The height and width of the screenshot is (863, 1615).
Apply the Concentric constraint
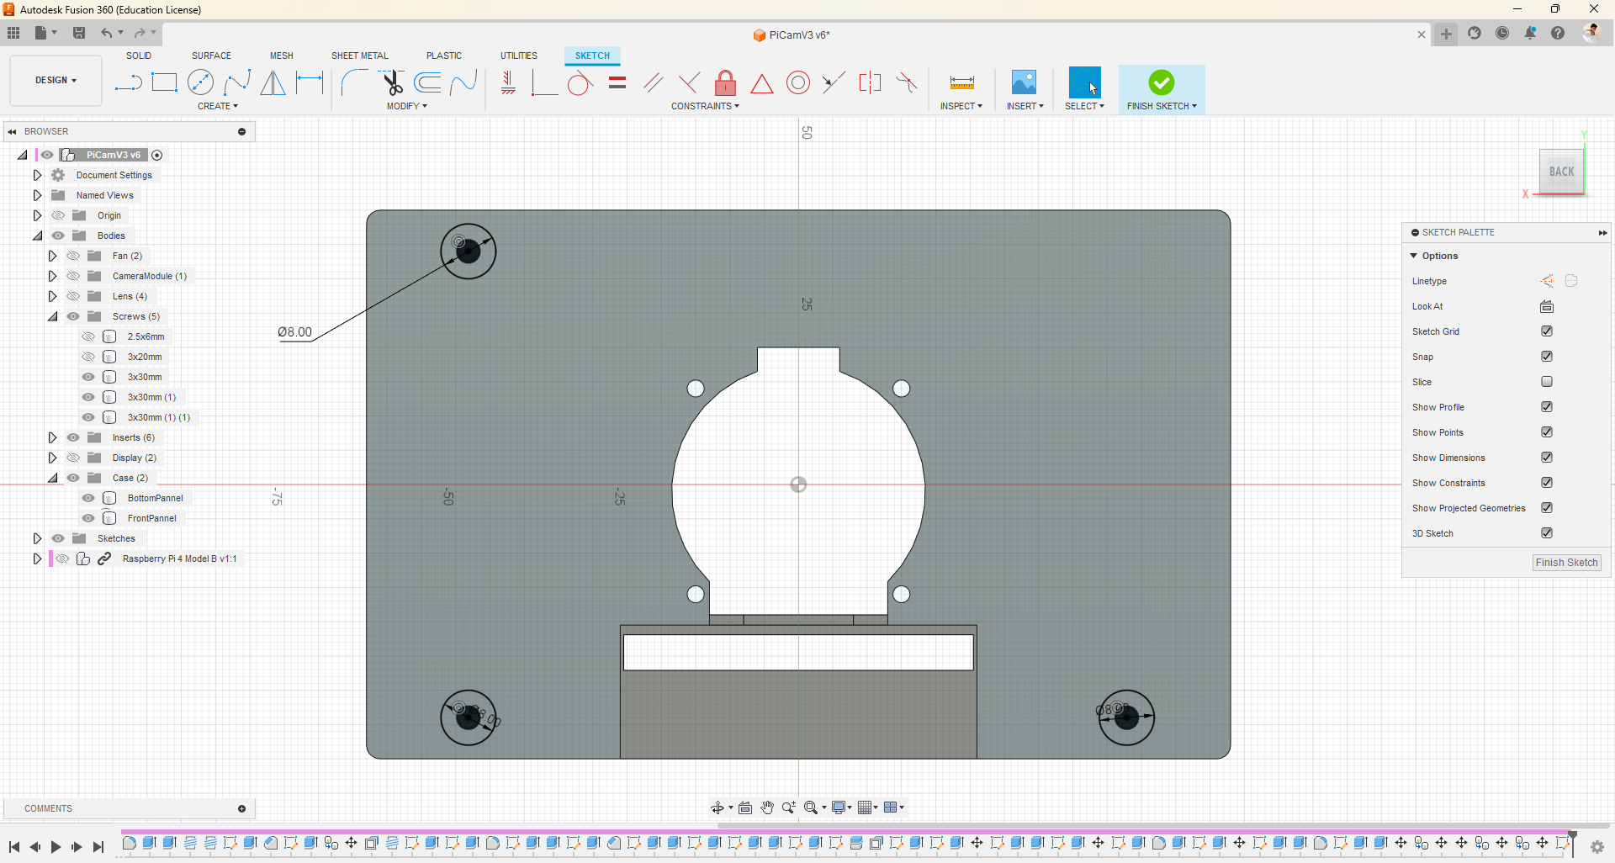[x=797, y=82]
